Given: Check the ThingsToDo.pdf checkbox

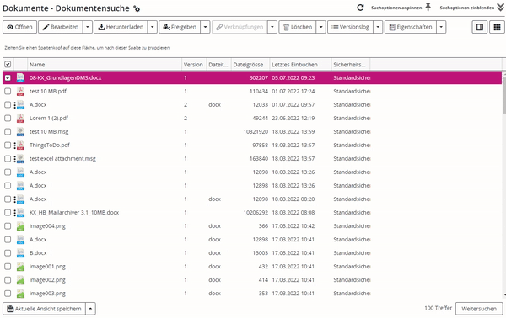Looking at the screenshot, I should coord(8,146).
